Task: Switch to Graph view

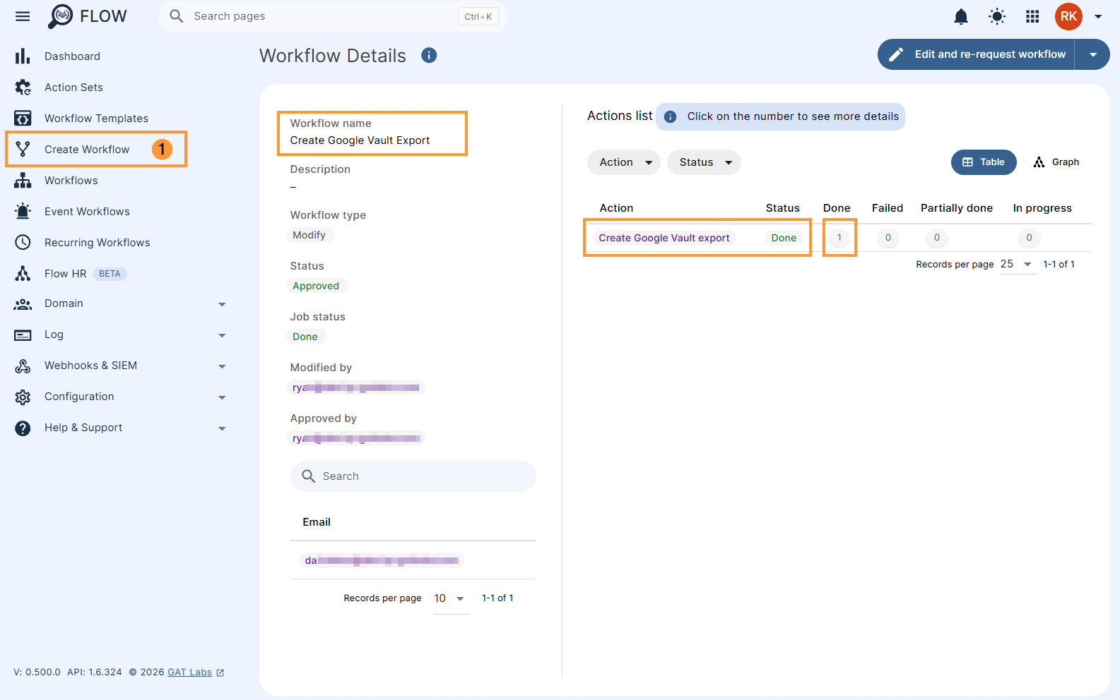Action: tap(1056, 162)
